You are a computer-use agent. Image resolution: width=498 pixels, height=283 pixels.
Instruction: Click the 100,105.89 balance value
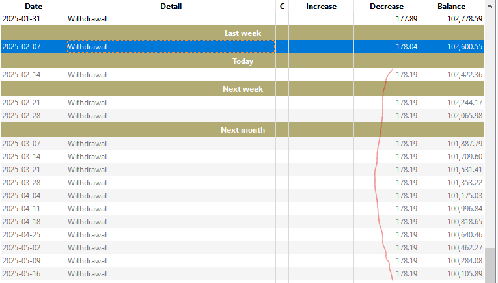(x=465, y=273)
